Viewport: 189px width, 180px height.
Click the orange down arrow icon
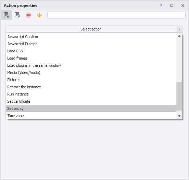pos(39,15)
